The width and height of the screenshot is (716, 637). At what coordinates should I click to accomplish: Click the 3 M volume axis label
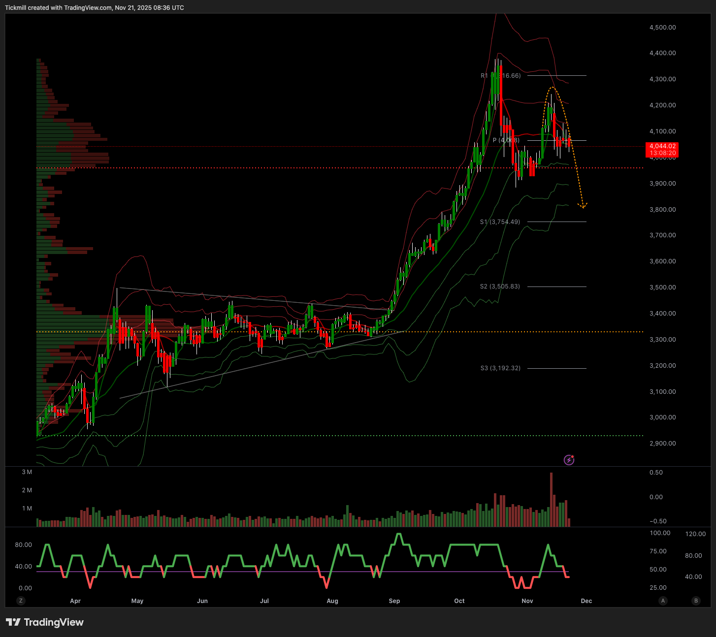[x=27, y=472]
